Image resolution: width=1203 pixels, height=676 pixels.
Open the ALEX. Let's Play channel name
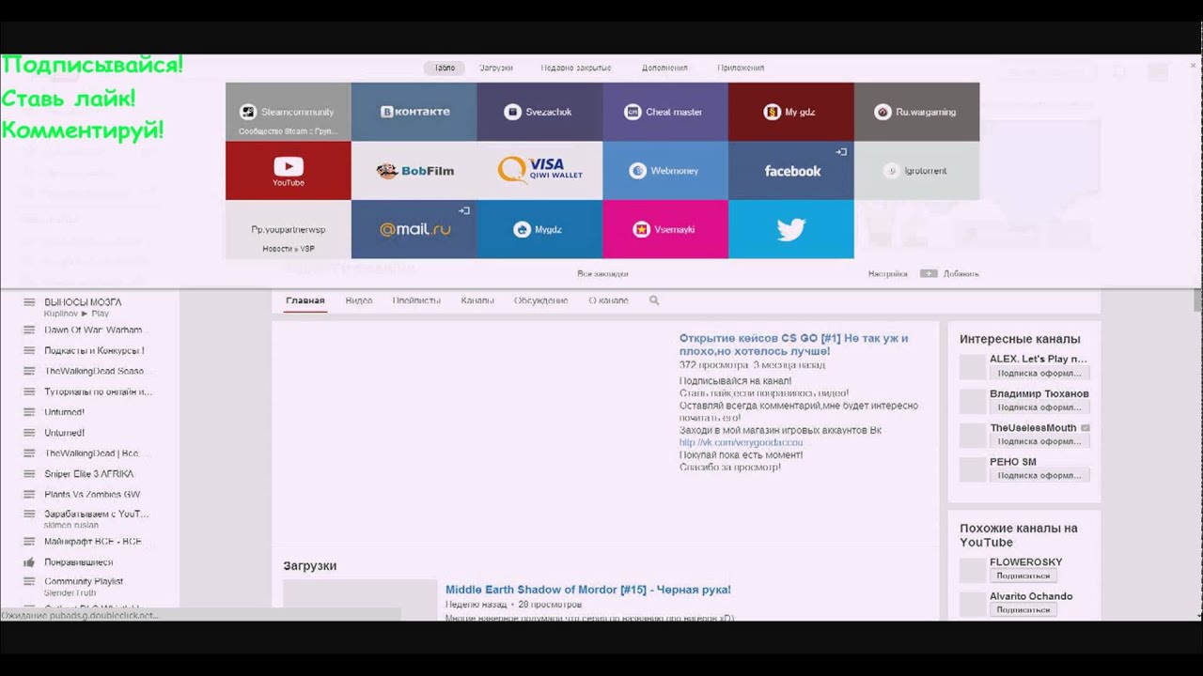tap(1039, 359)
